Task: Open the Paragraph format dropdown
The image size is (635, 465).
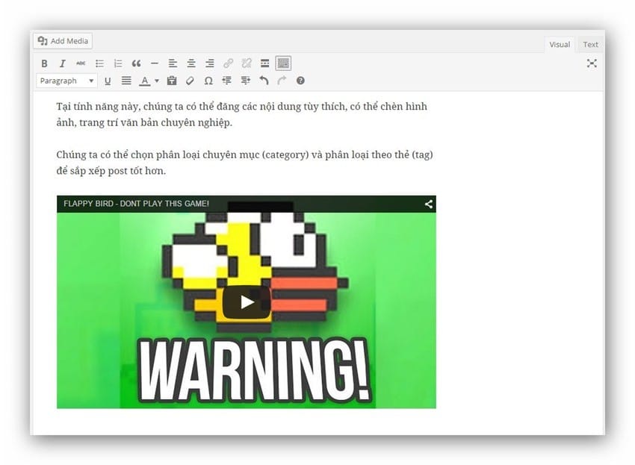Action: pos(66,81)
